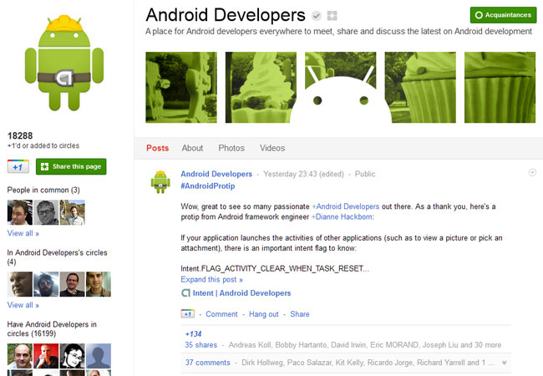Open the Intent | Android Developers link

[x=241, y=293]
